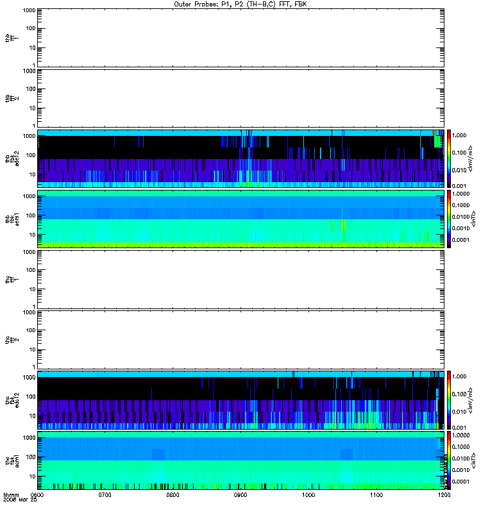Click the '10' y-axis tick of thc FFT 2 panel
Viewport: 481px width, 513px height.
click(x=33, y=349)
